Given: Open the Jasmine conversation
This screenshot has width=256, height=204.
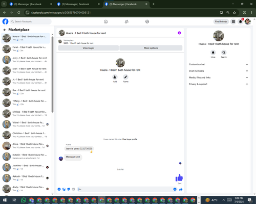Looking at the screenshot, I should click(26, 167).
